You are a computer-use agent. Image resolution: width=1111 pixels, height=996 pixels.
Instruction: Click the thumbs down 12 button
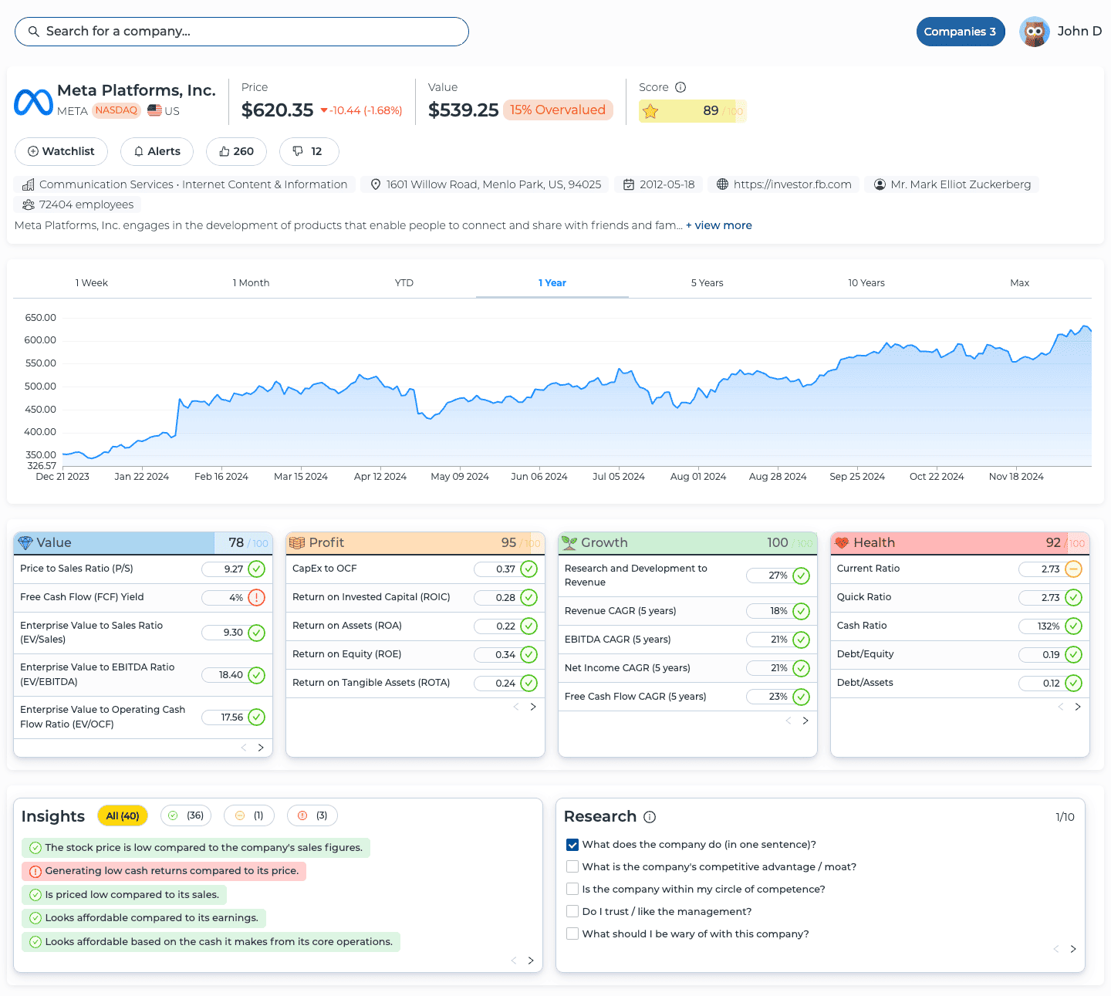(309, 151)
